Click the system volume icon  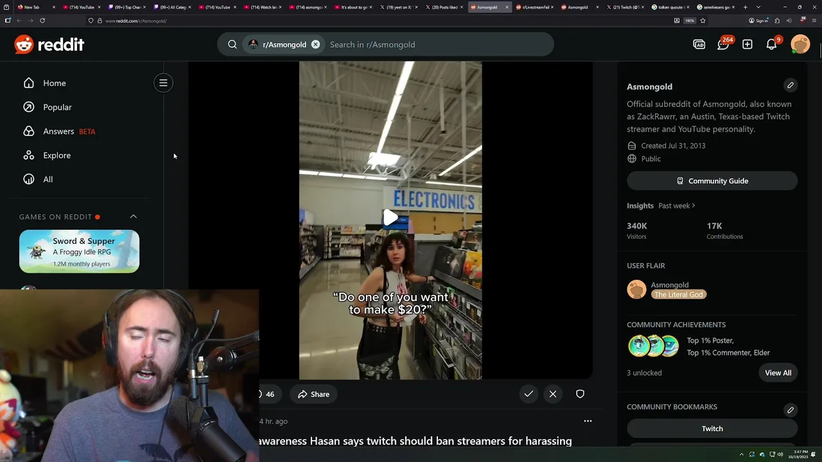[x=780, y=454]
